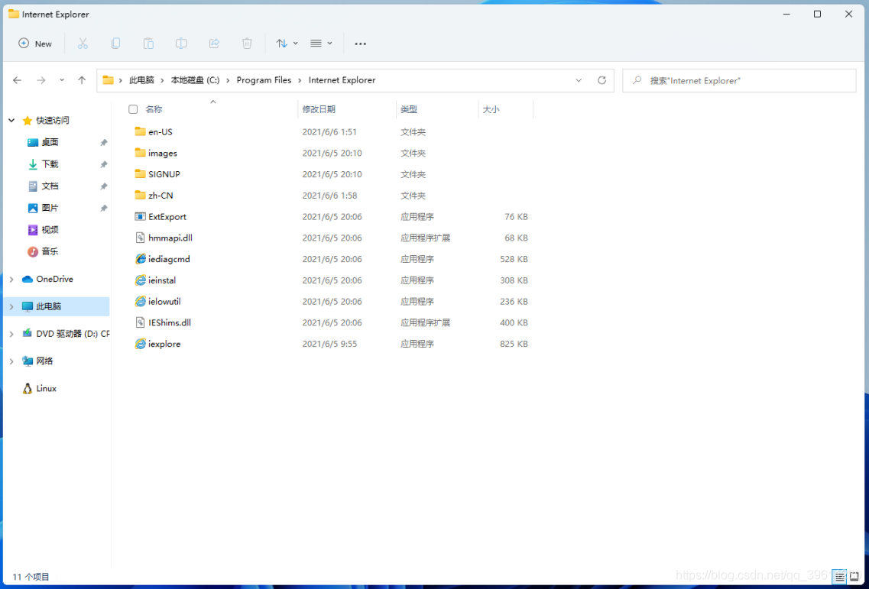Click the Delete trash can icon

[247, 44]
